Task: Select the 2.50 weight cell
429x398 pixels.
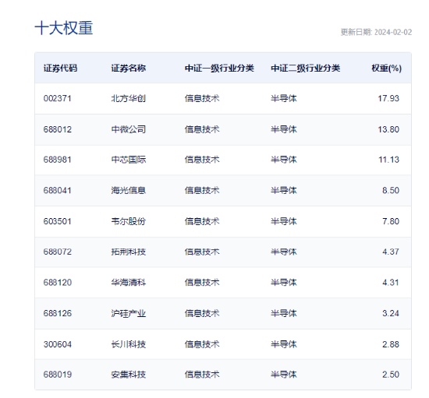Action: coord(391,374)
